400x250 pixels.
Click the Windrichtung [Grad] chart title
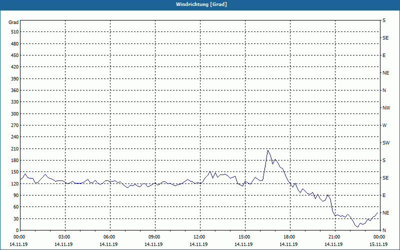tap(201, 4)
